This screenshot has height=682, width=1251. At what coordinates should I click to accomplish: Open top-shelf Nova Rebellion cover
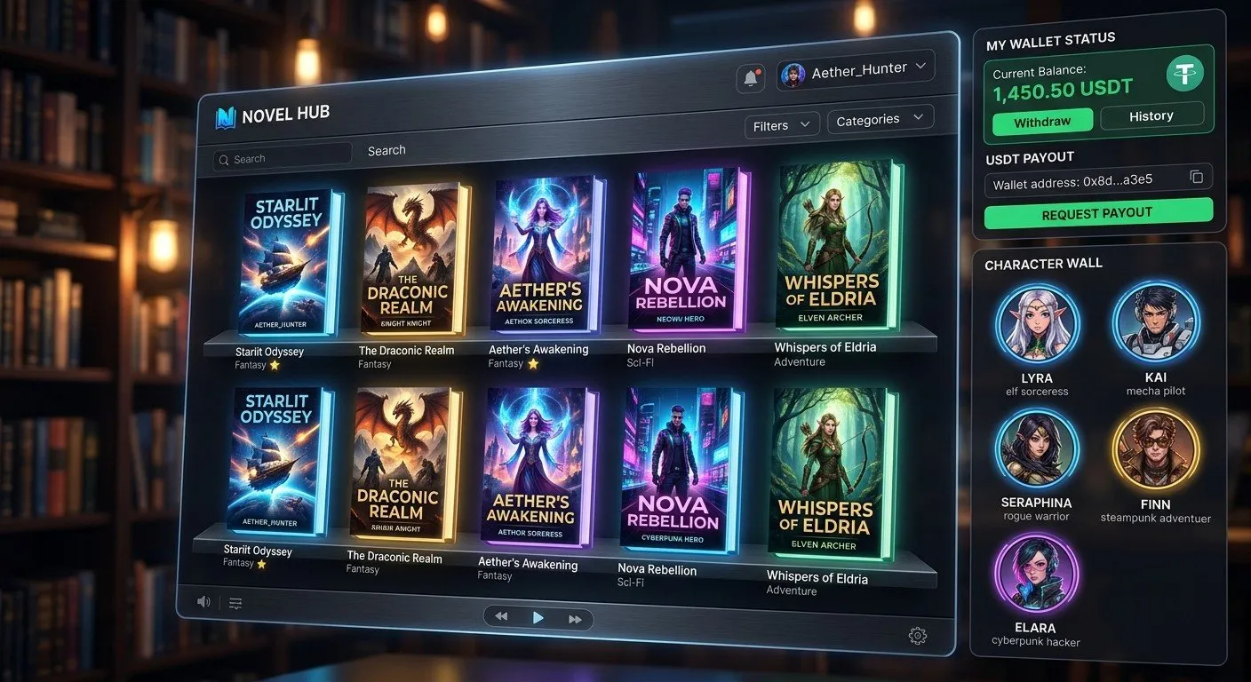688,251
